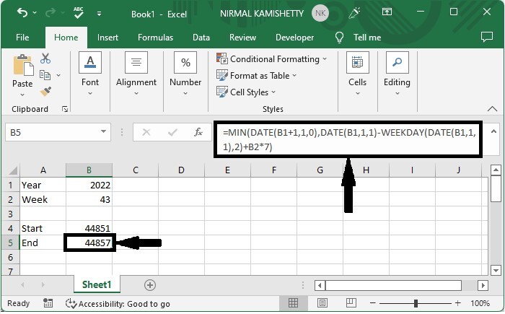Undo the last action
Viewport: 505px width, 314px height.
point(22,13)
